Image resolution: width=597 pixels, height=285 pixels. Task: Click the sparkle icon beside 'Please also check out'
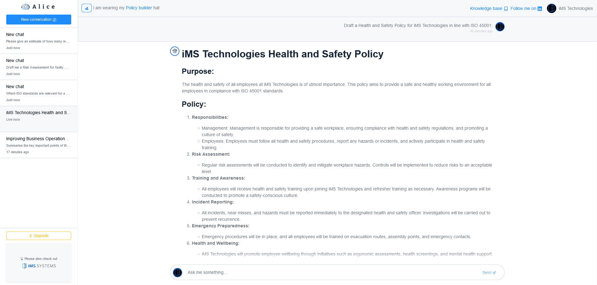tap(22, 259)
